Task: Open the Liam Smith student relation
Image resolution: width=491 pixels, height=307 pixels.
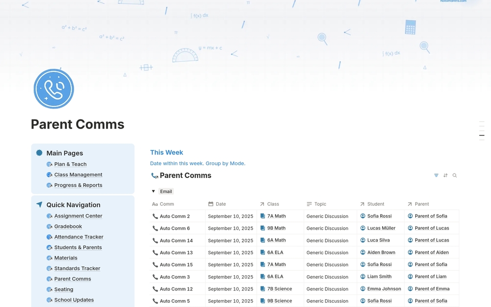Action: click(x=379, y=277)
